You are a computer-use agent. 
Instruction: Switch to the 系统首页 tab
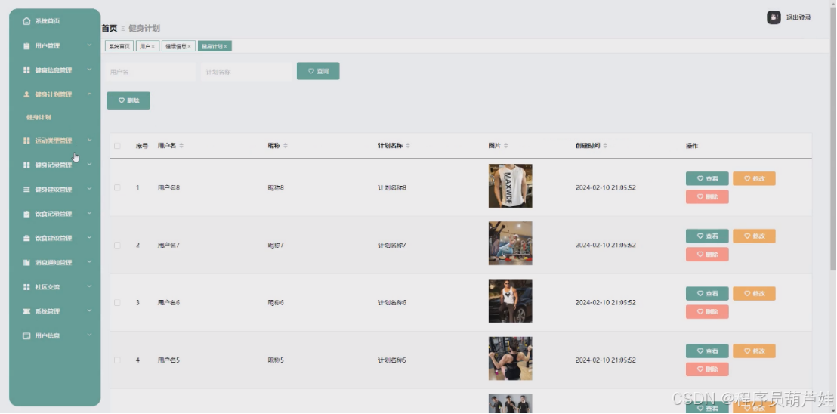[119, 47]
